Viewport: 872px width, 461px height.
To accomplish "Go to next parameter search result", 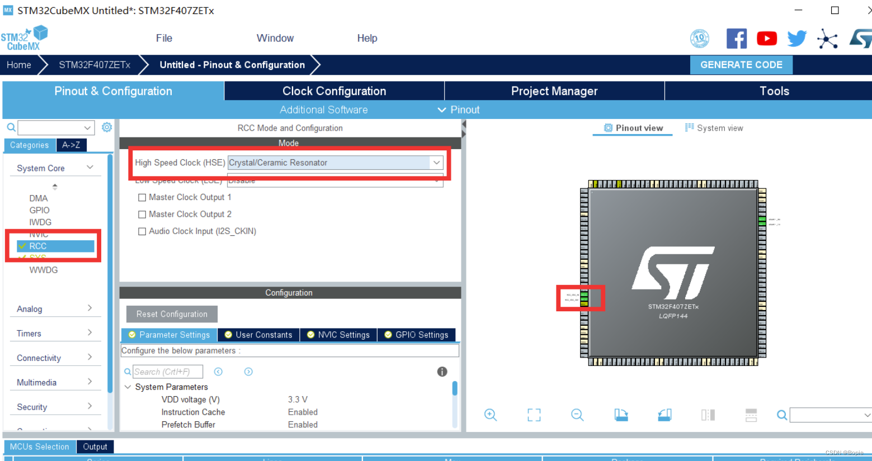I will point(248,372).
